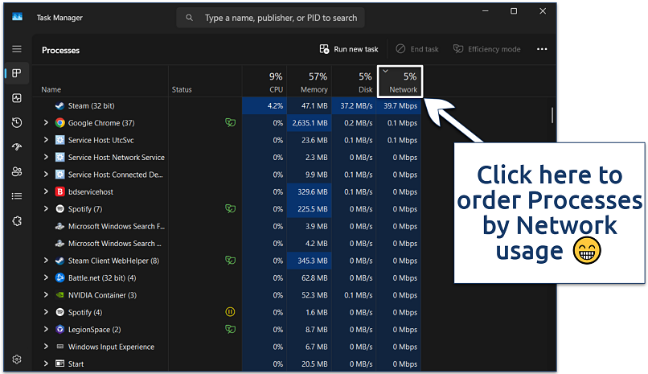Sort processes by Memory column
This screenshot has width=648, height=374.
pos(310,82)
